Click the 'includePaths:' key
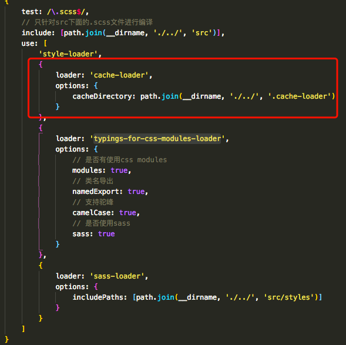This screenshot has height=345, width=346. click(x=99, y=297)
